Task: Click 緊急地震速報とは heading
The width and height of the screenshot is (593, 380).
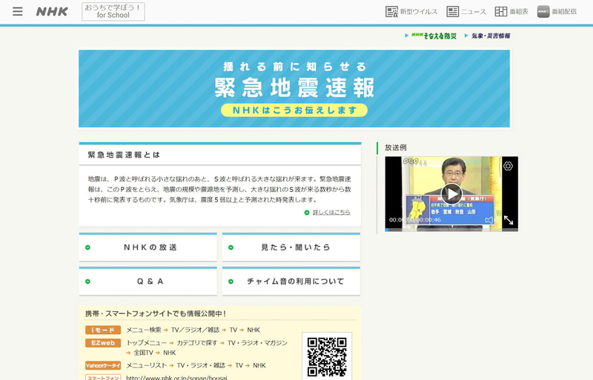Action: pyautogui.click(x=124, y=155)
